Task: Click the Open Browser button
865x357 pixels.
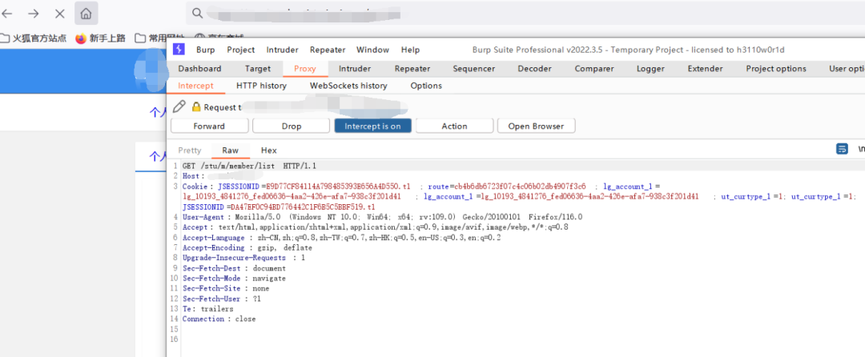Action: click(536, 126)
